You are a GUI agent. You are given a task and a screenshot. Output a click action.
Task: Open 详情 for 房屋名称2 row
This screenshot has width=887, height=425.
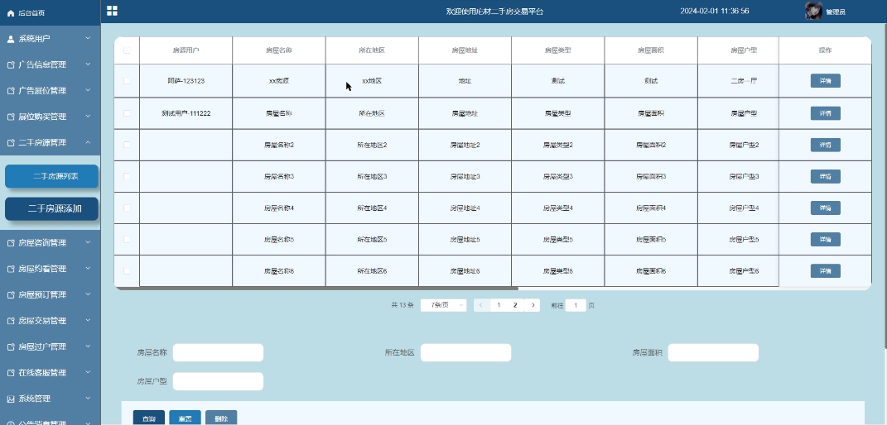(x=826, y=145)
